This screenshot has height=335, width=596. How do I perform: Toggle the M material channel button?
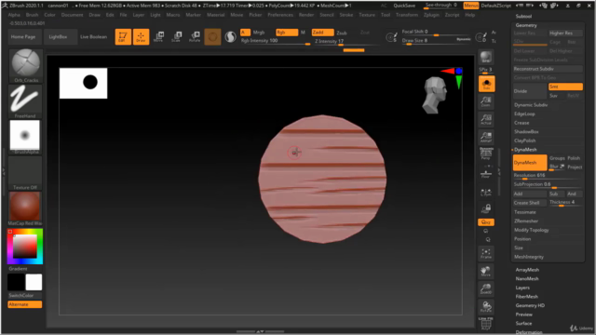coord(303,33)
